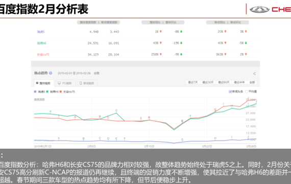Open the 长安cs75 keyword link in the table

tap(43, 55)
